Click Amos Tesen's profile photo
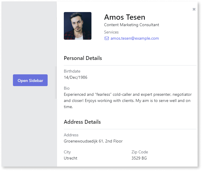 point(78,26)
